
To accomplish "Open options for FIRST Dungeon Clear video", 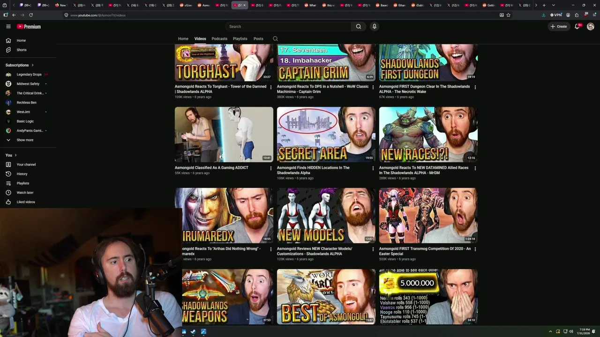I will click(475, 87).
